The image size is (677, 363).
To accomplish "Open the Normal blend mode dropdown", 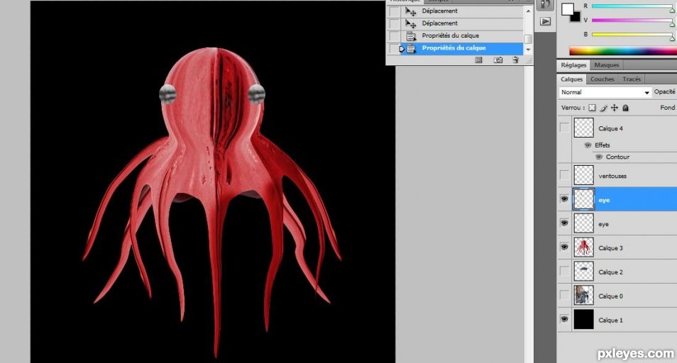I will click(605, 92).
